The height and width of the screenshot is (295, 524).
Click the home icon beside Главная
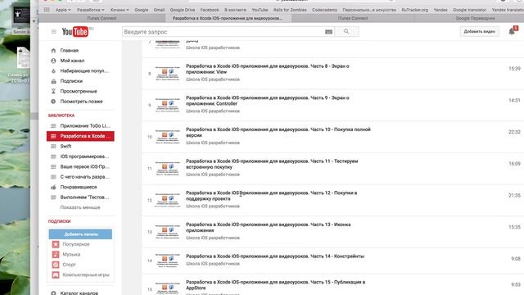coord(53,51)
